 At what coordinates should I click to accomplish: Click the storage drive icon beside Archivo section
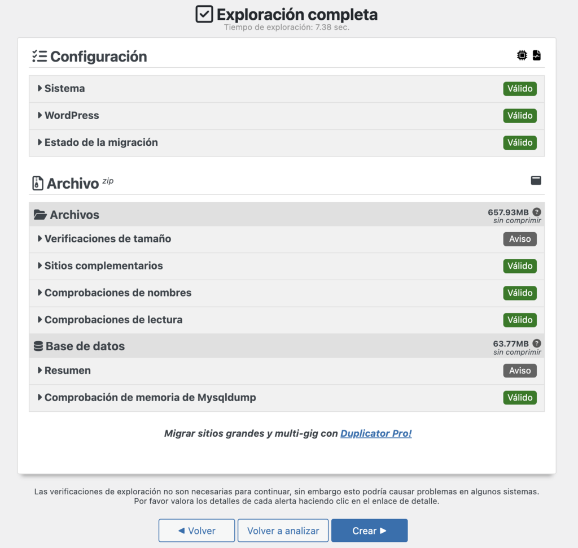536,180
